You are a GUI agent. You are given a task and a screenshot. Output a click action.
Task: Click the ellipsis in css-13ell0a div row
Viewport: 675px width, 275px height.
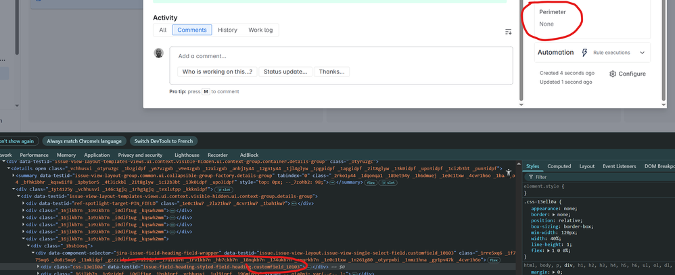click(x=308, y=267)
